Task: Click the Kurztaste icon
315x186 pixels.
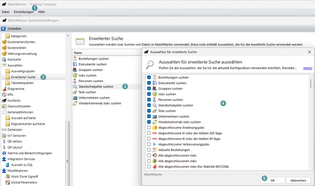Action: pos(4,101)
